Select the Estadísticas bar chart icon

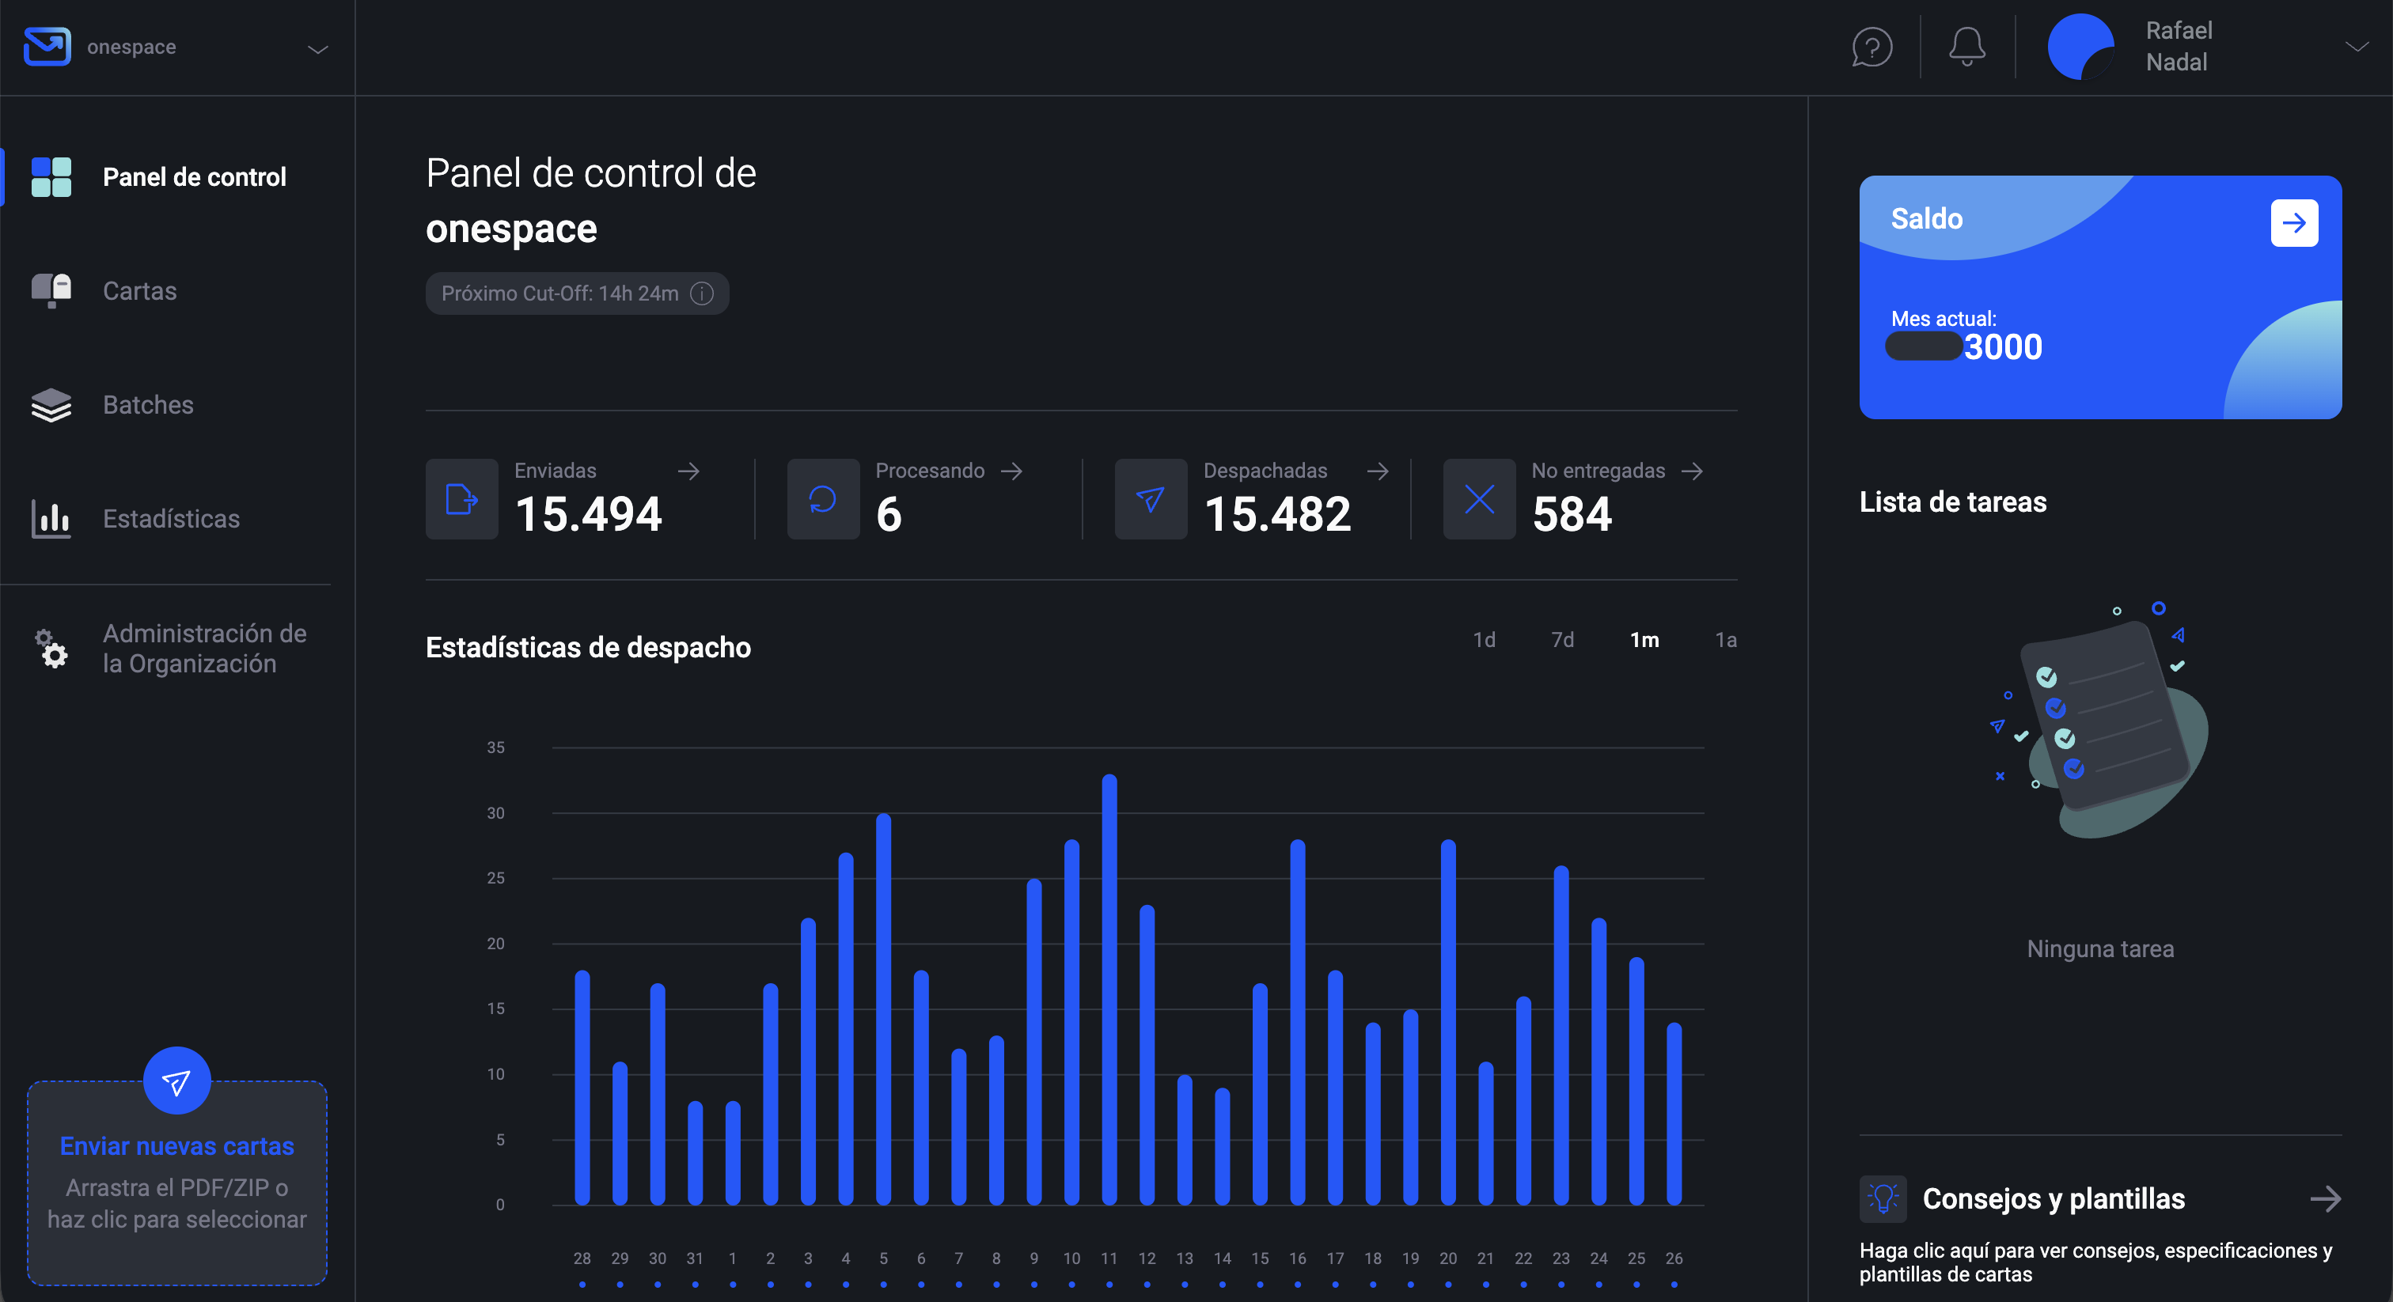pos(51,518)
